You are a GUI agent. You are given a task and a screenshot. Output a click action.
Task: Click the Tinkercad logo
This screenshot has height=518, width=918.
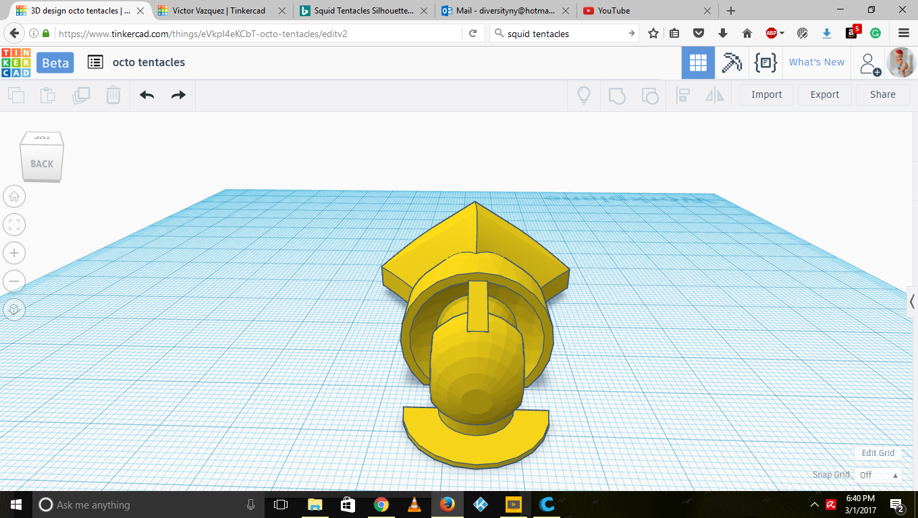tap(16, 63)
